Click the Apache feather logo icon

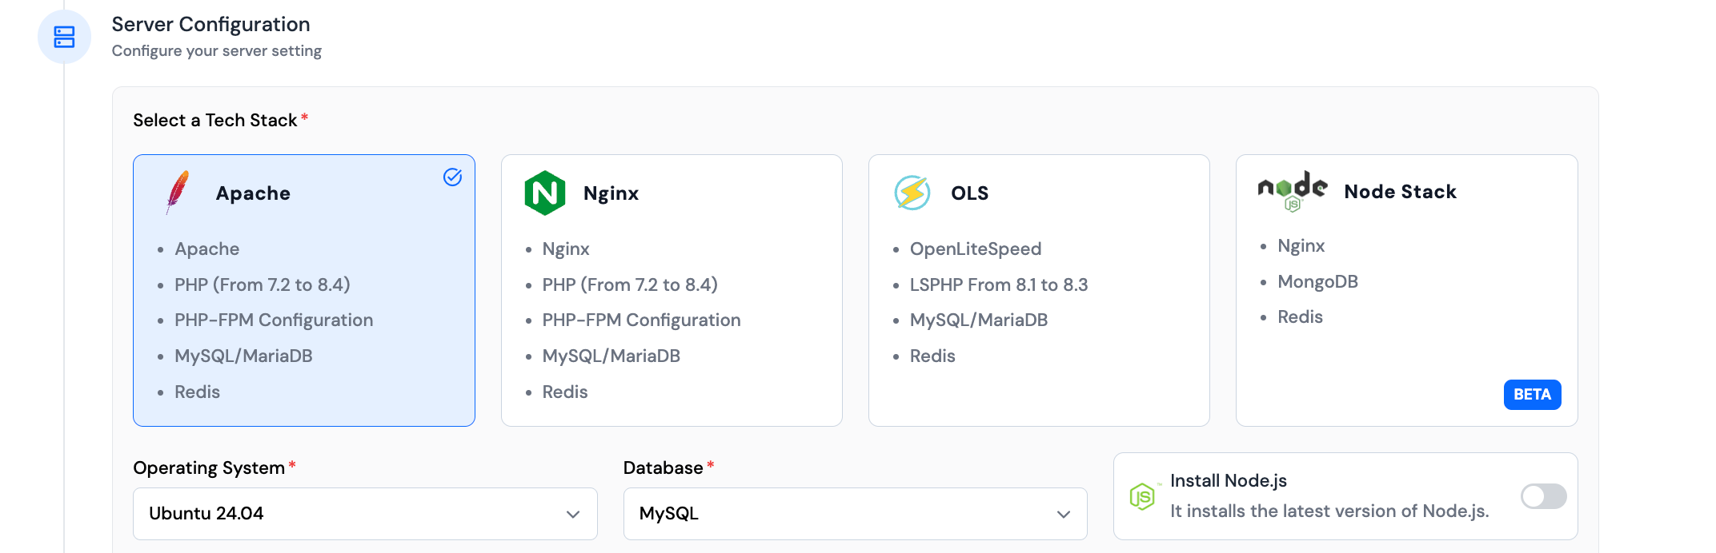pos(178,193)
